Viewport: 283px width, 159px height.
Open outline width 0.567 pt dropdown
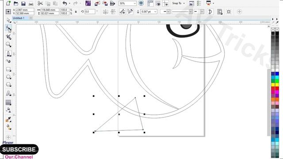(x=155, y=12)
